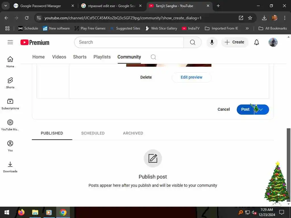Switch to the Videos tab
Viewport: 291px width, 218px height.
59,57
